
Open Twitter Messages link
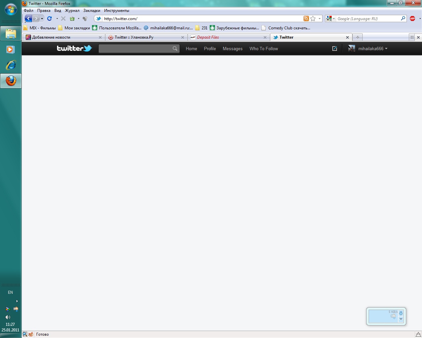(232, 49)
